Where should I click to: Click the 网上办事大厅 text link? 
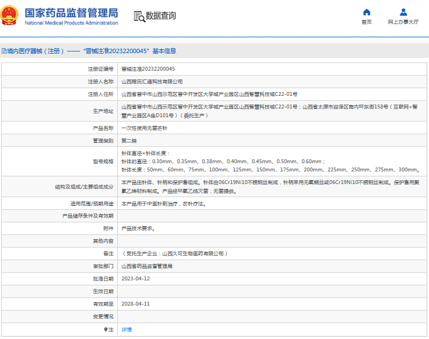(403, 22)
